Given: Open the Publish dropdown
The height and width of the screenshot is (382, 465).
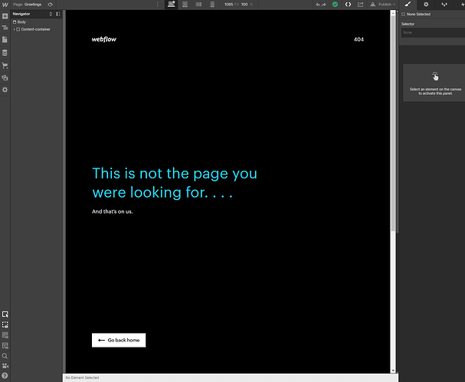Looking at the screenshot, I should [x=382, y=5].
